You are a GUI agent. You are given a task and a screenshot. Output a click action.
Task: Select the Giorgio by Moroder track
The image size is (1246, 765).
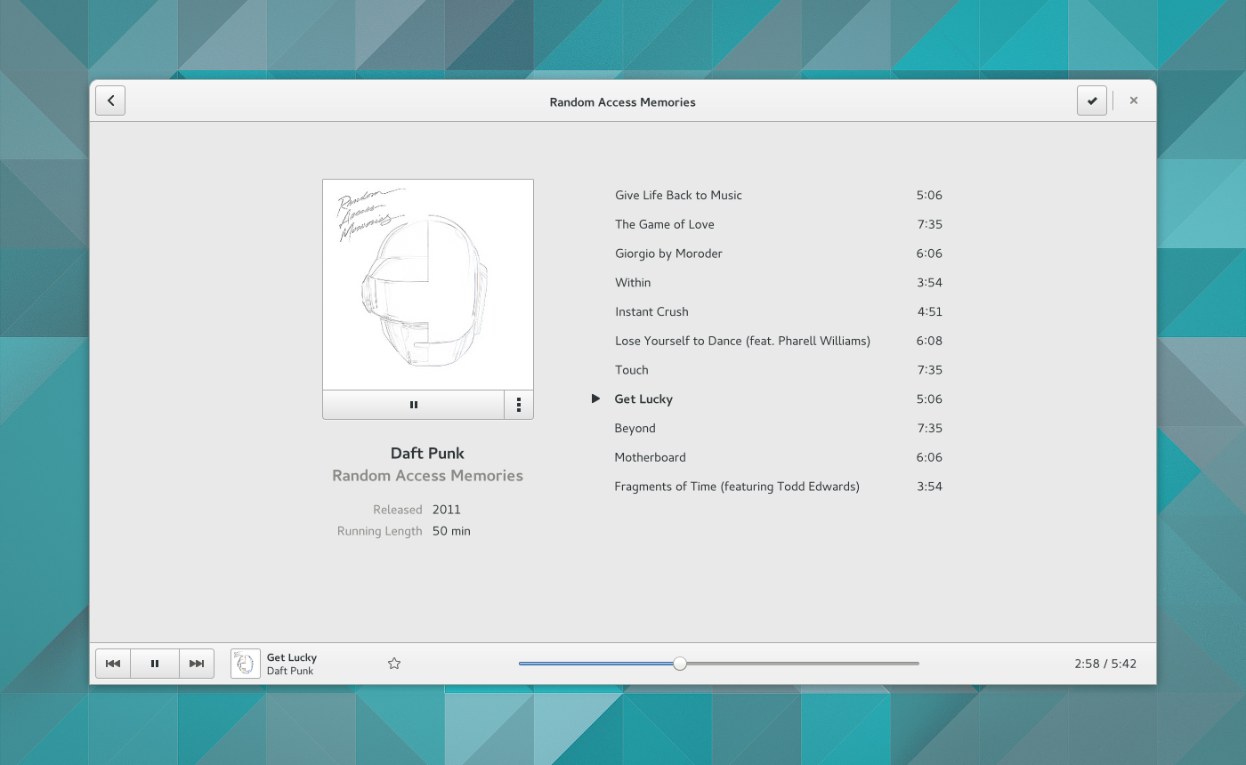click(668, 254)
